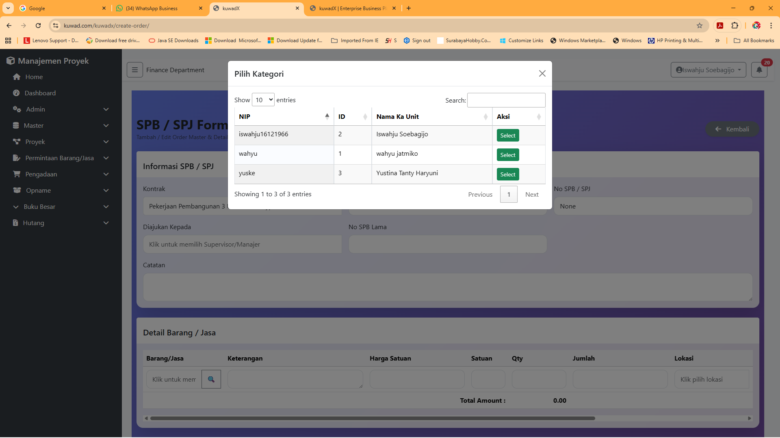
Task: Open the tab search dropdown arrow
Action: [8, 8]
